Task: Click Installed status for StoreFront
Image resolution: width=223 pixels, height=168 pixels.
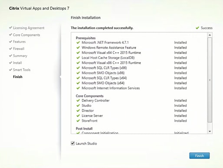Action: pos(180,121)
